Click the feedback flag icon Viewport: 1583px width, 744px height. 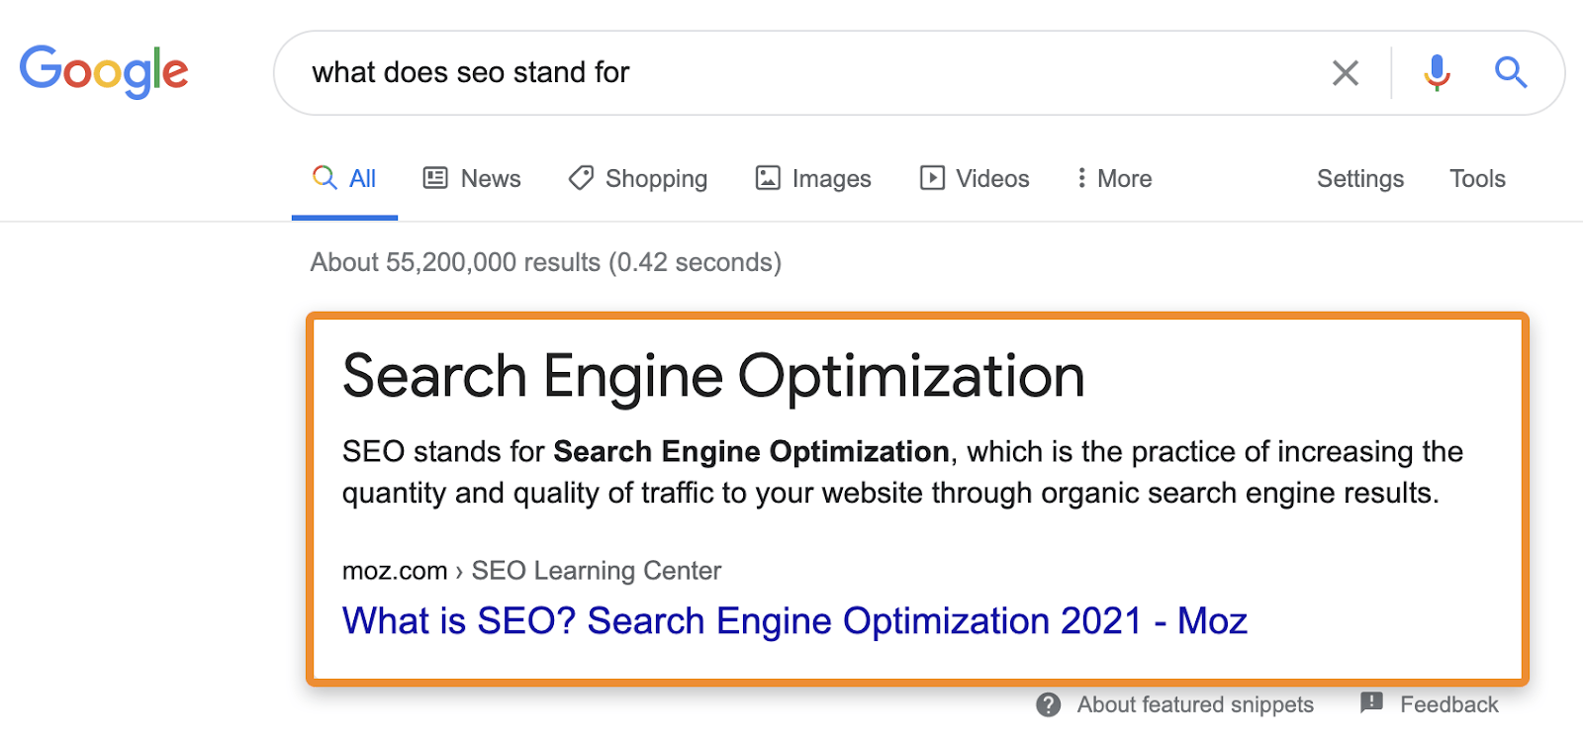click(1371, 703)
